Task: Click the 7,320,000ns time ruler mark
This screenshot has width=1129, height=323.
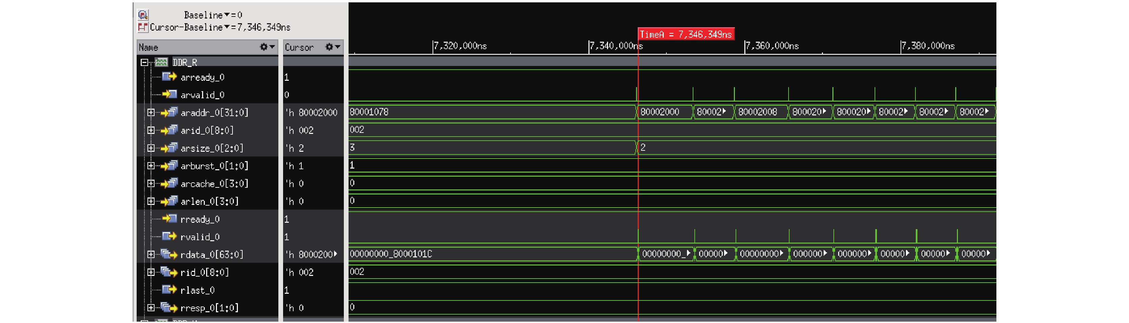Action: tap(460, 46)
